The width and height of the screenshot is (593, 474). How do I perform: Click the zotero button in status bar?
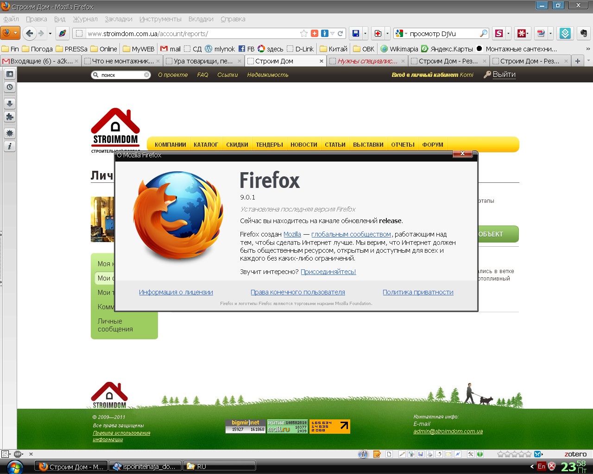click(x=575, y=454)
